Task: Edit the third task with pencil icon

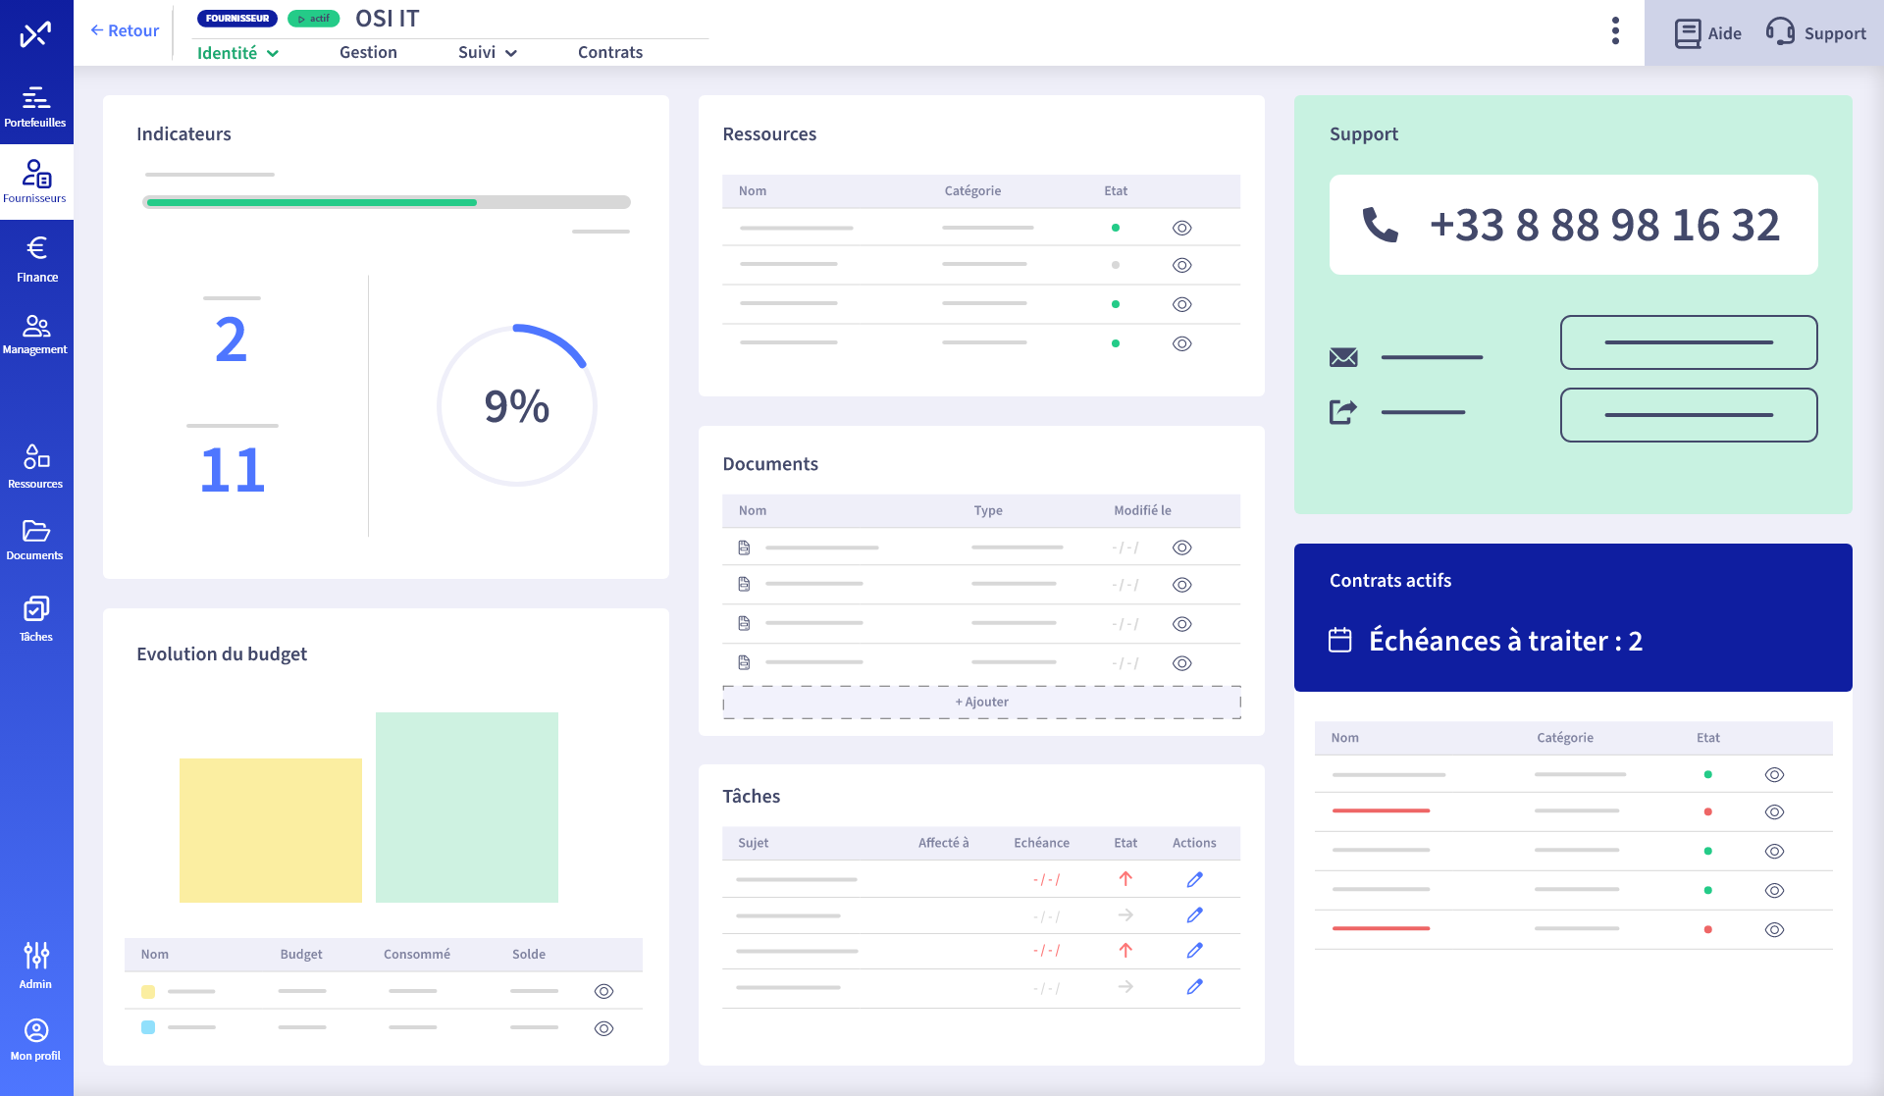Action: tap(1194, 951)
